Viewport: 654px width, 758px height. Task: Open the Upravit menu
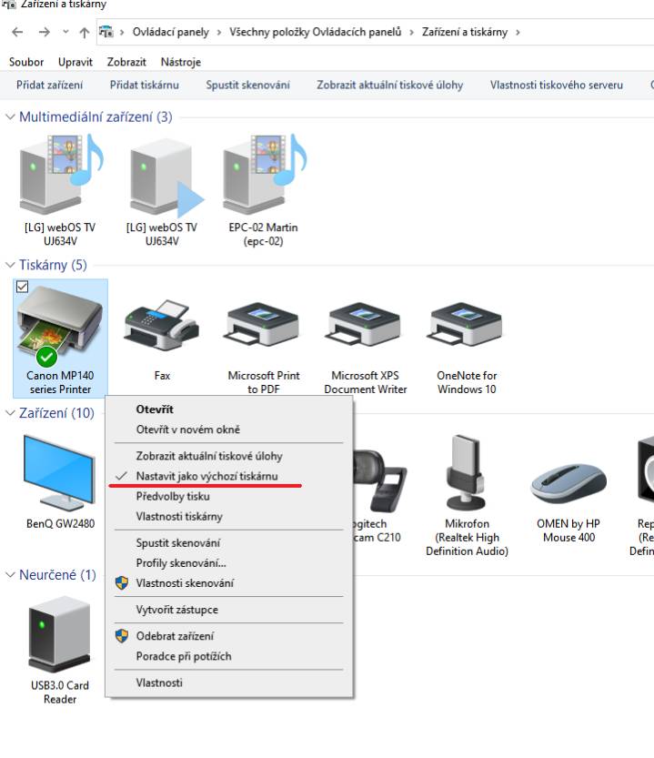[75, 62]
